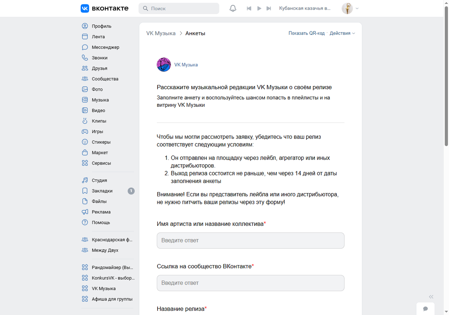Viewport: 449px width, 315px height.
Task: Open the Мессенджер section
Action: [x=106, y=47]
